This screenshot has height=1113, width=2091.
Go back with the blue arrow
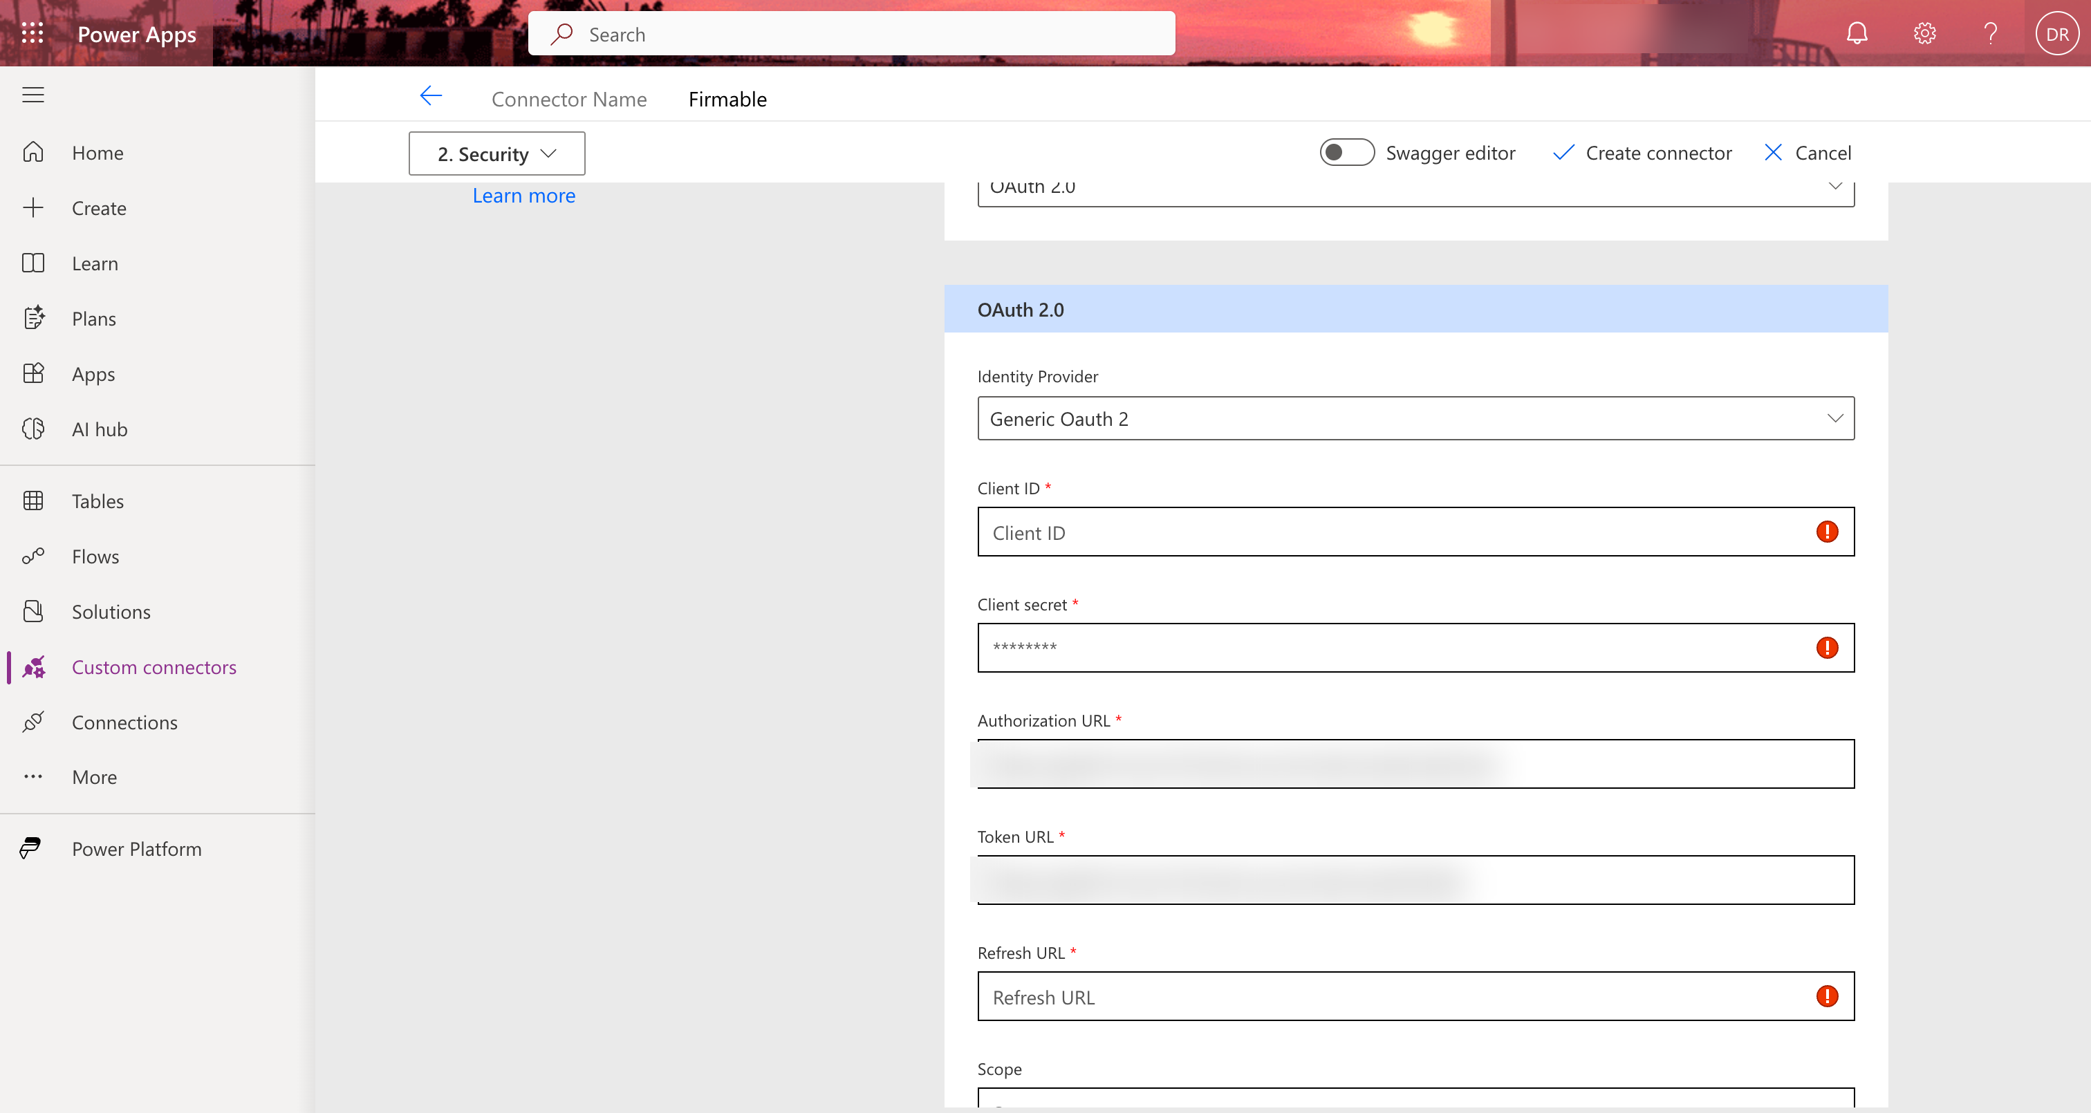tap(431, 96)
